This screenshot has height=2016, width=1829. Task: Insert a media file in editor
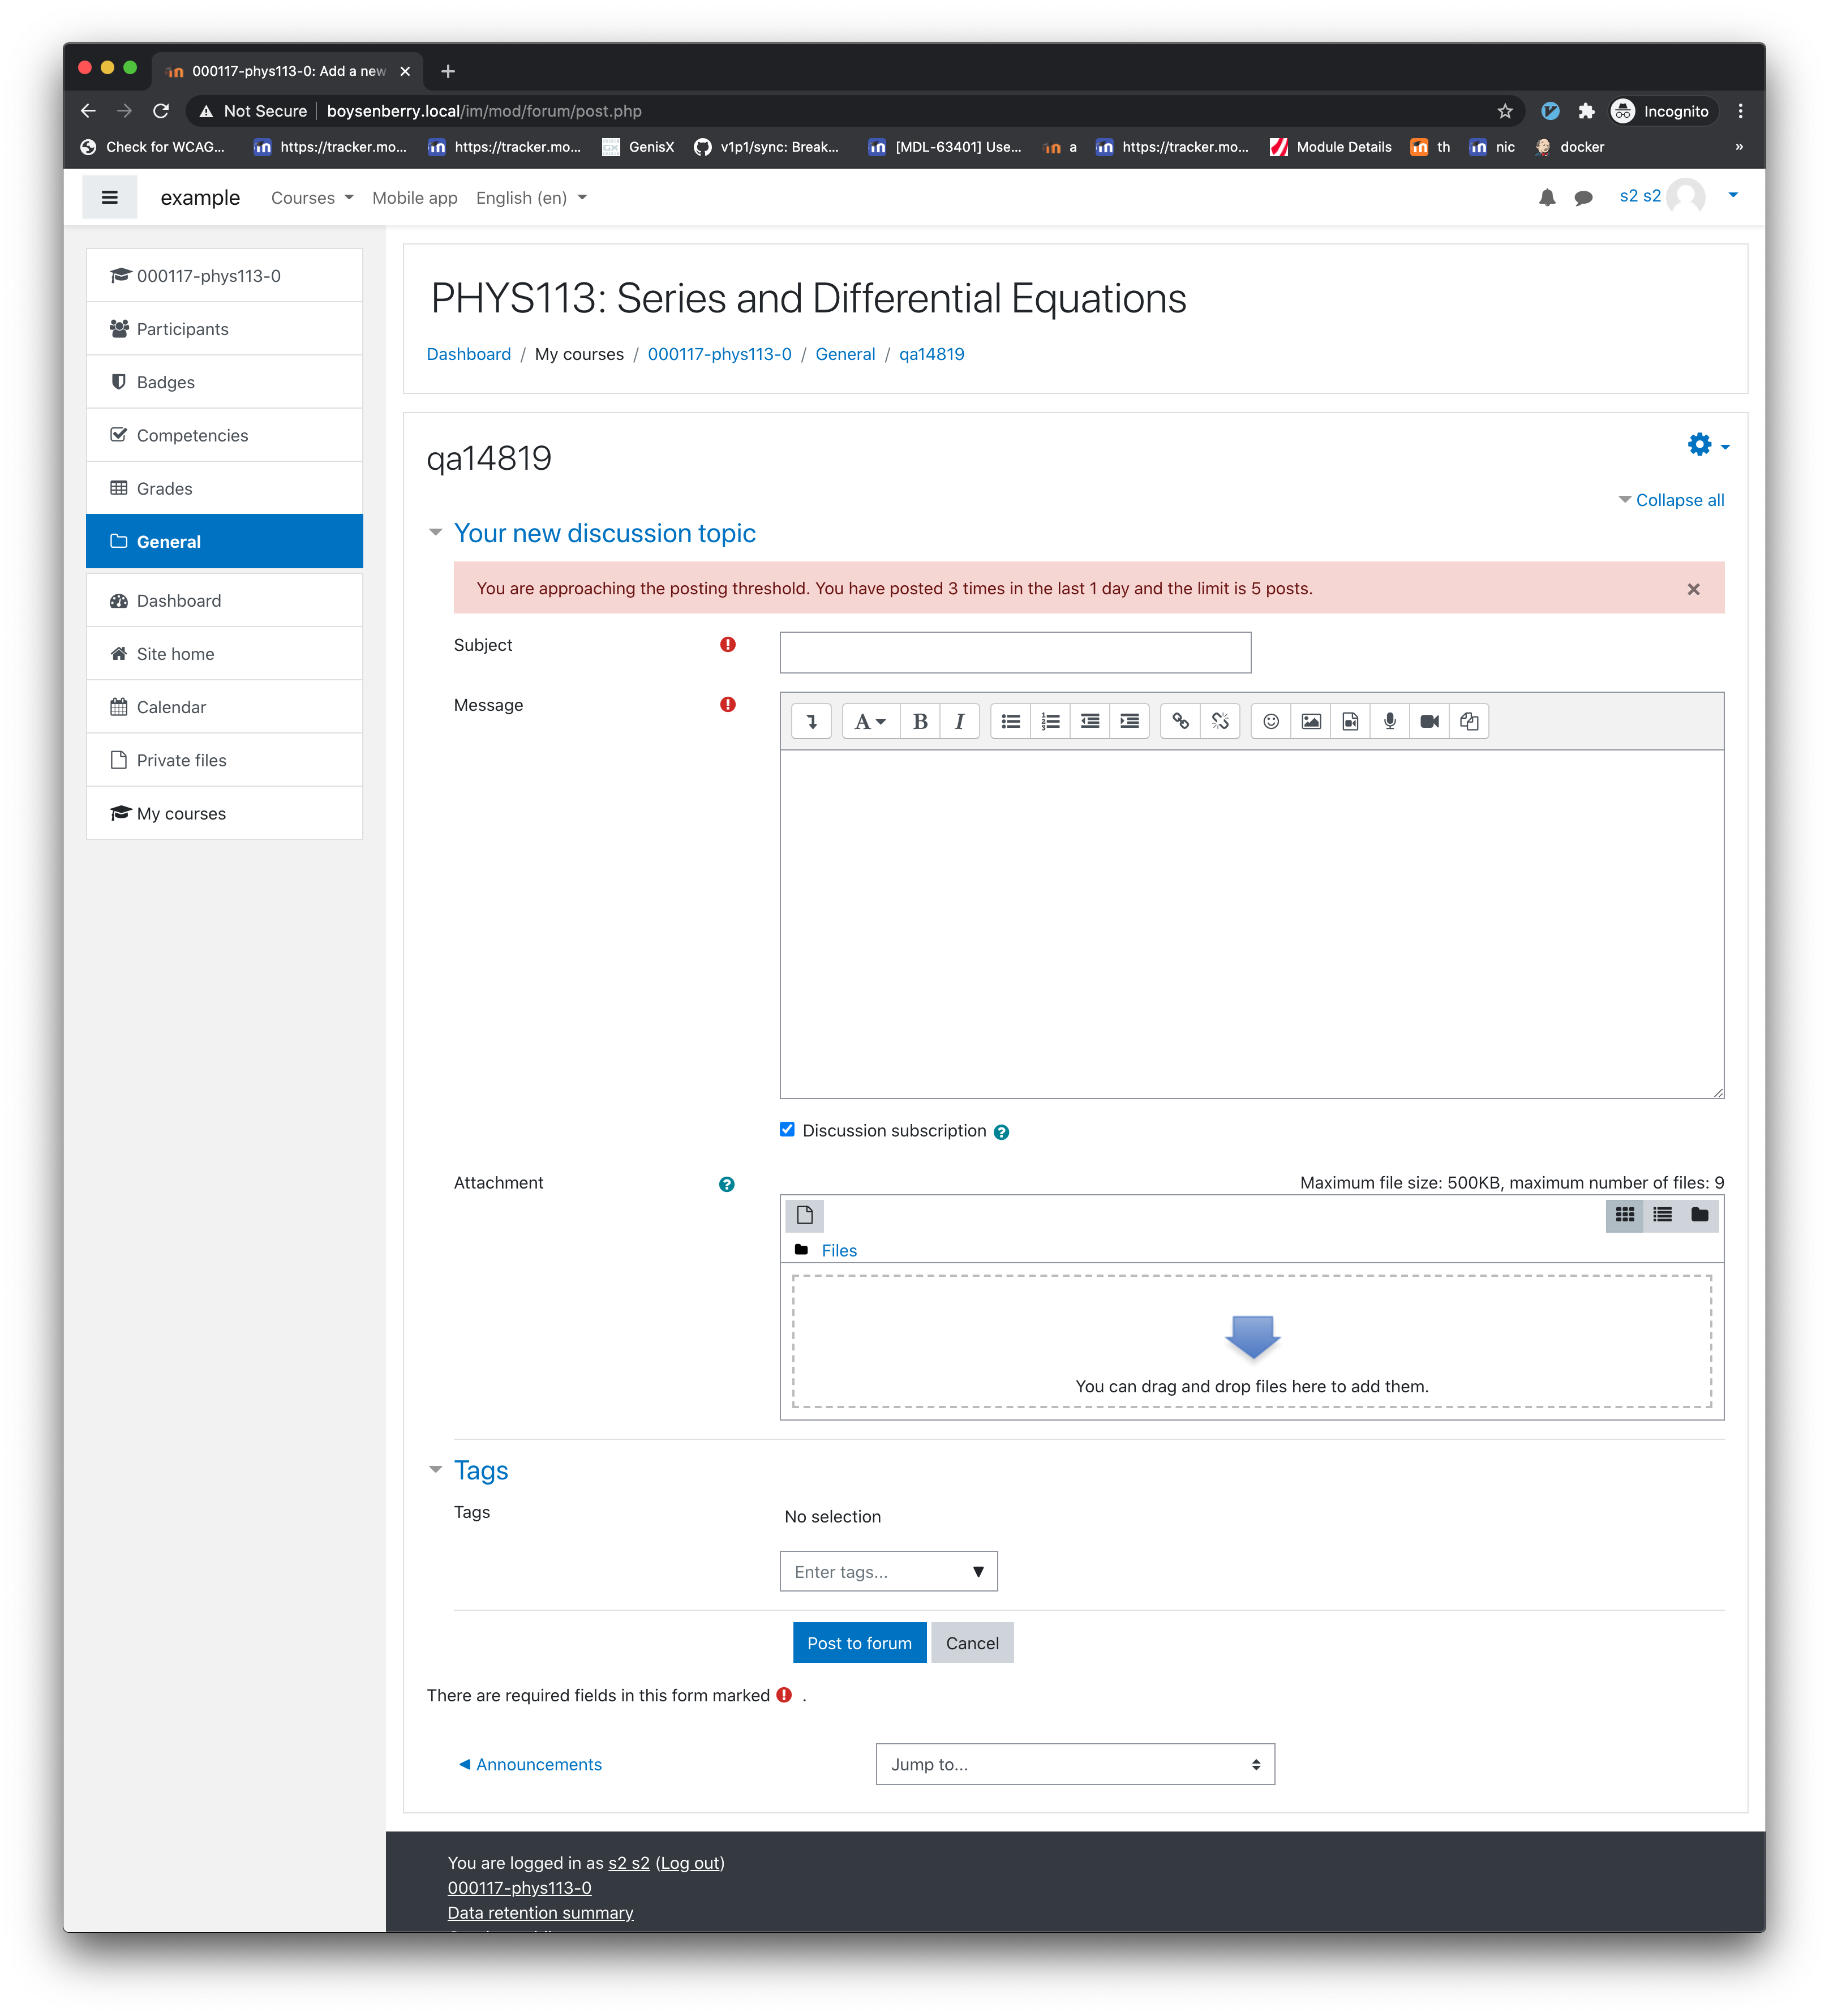coord(1350,721)
